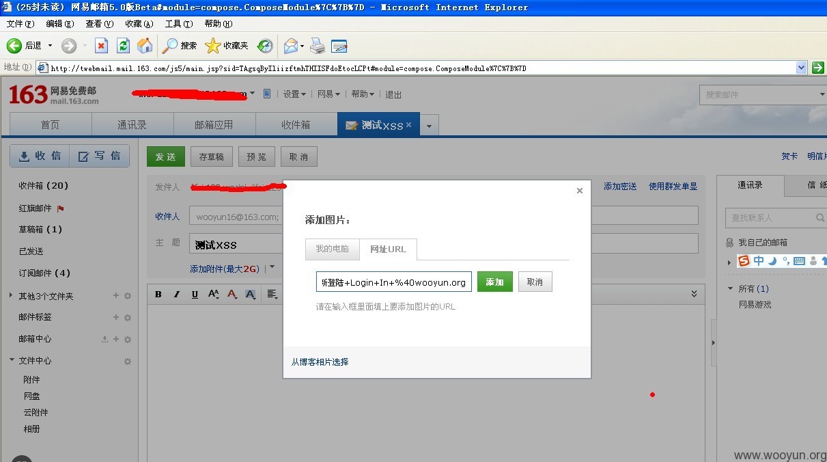Open the 帮助 dropdown in mail header

click(x=363, y=94)
